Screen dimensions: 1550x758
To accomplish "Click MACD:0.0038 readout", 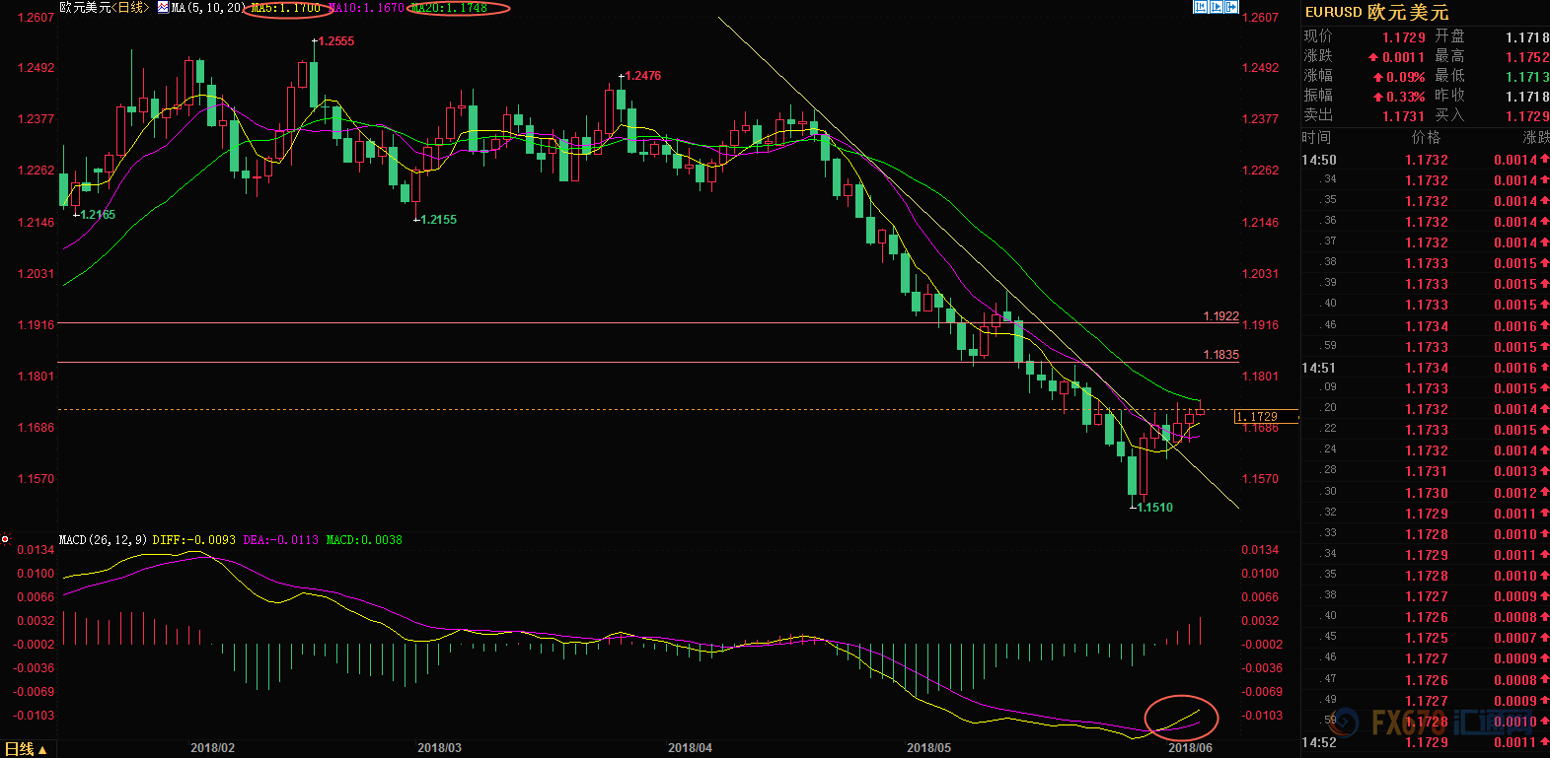I will coord(364,540).
